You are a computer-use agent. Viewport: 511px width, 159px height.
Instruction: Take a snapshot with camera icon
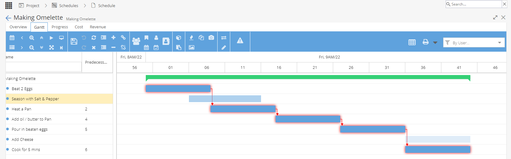pyautogui.click(x=211, y=38)
